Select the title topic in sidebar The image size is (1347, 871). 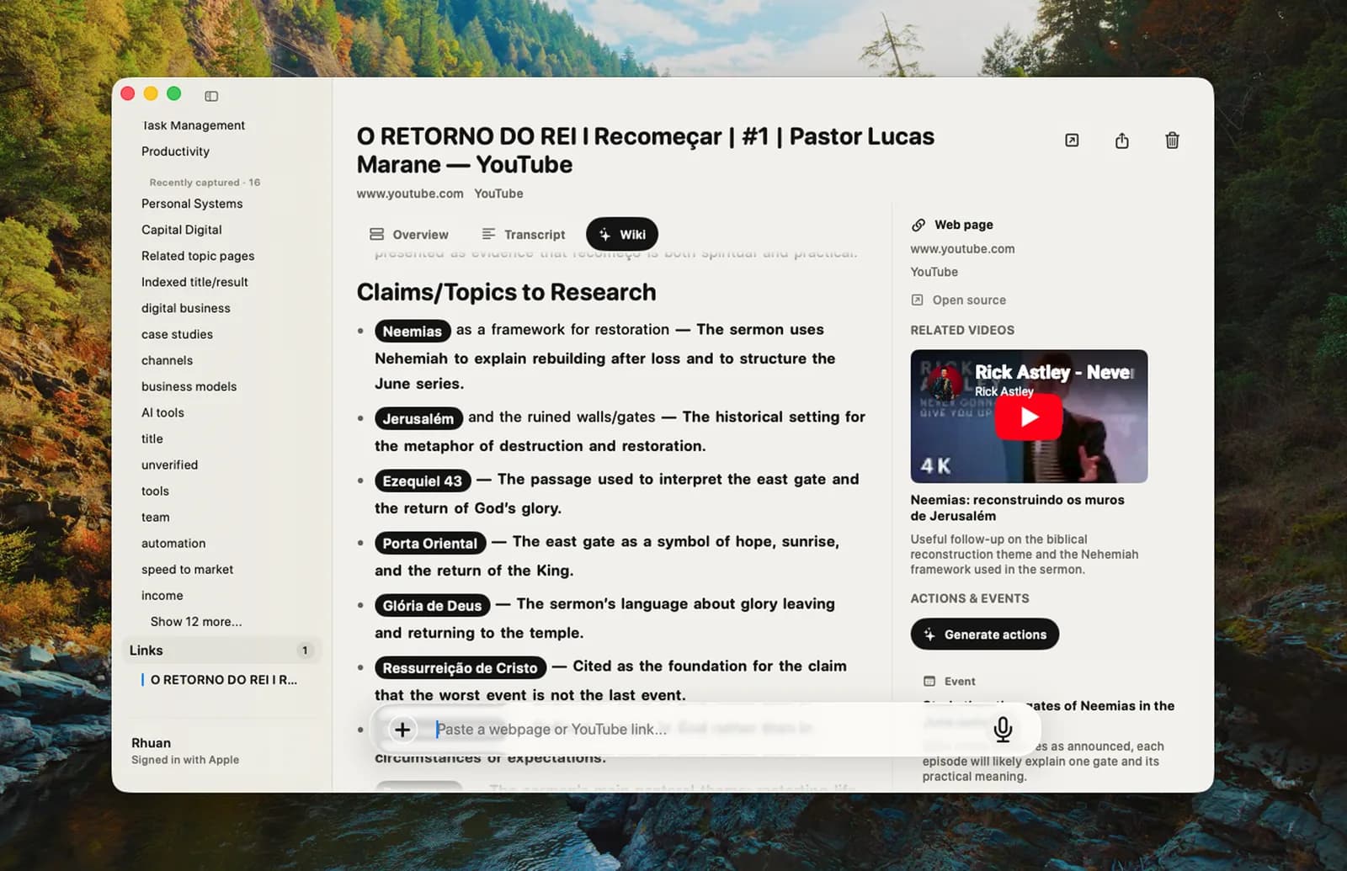pos(152,438)
